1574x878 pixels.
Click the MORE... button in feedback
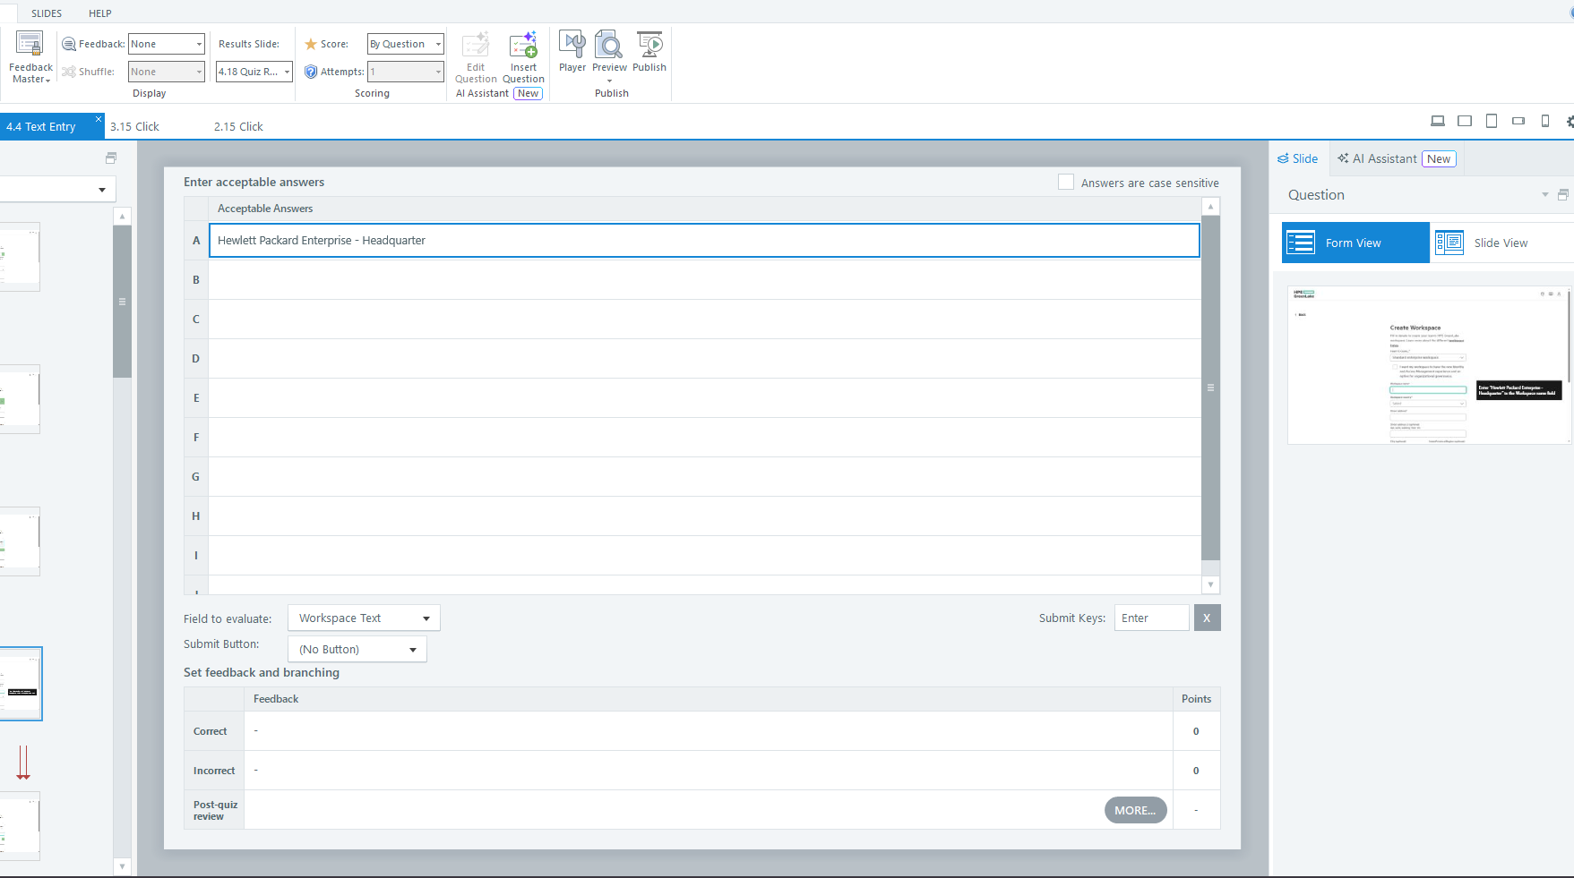pos(1135,810)
